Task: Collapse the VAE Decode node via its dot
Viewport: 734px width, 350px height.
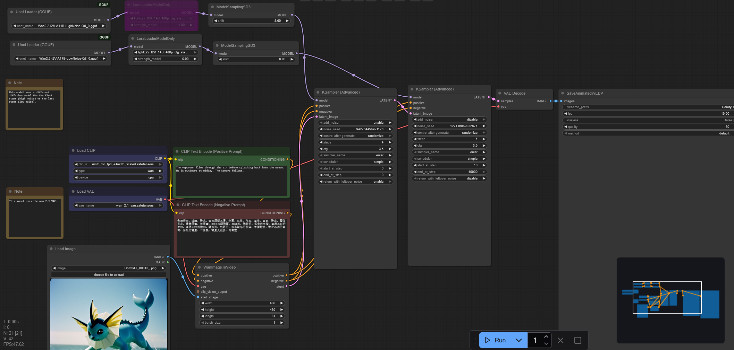Action: (500, 93)
